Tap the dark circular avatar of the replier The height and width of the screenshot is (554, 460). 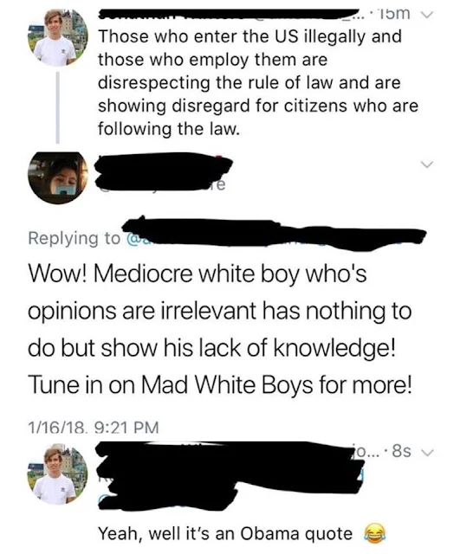(x=58, y=177)
